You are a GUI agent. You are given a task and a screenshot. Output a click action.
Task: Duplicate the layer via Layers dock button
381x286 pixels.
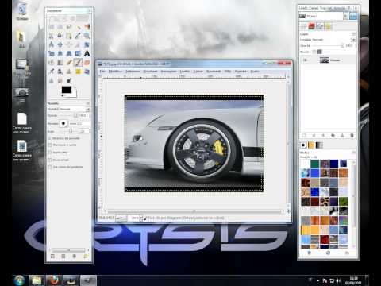point(333,135)
